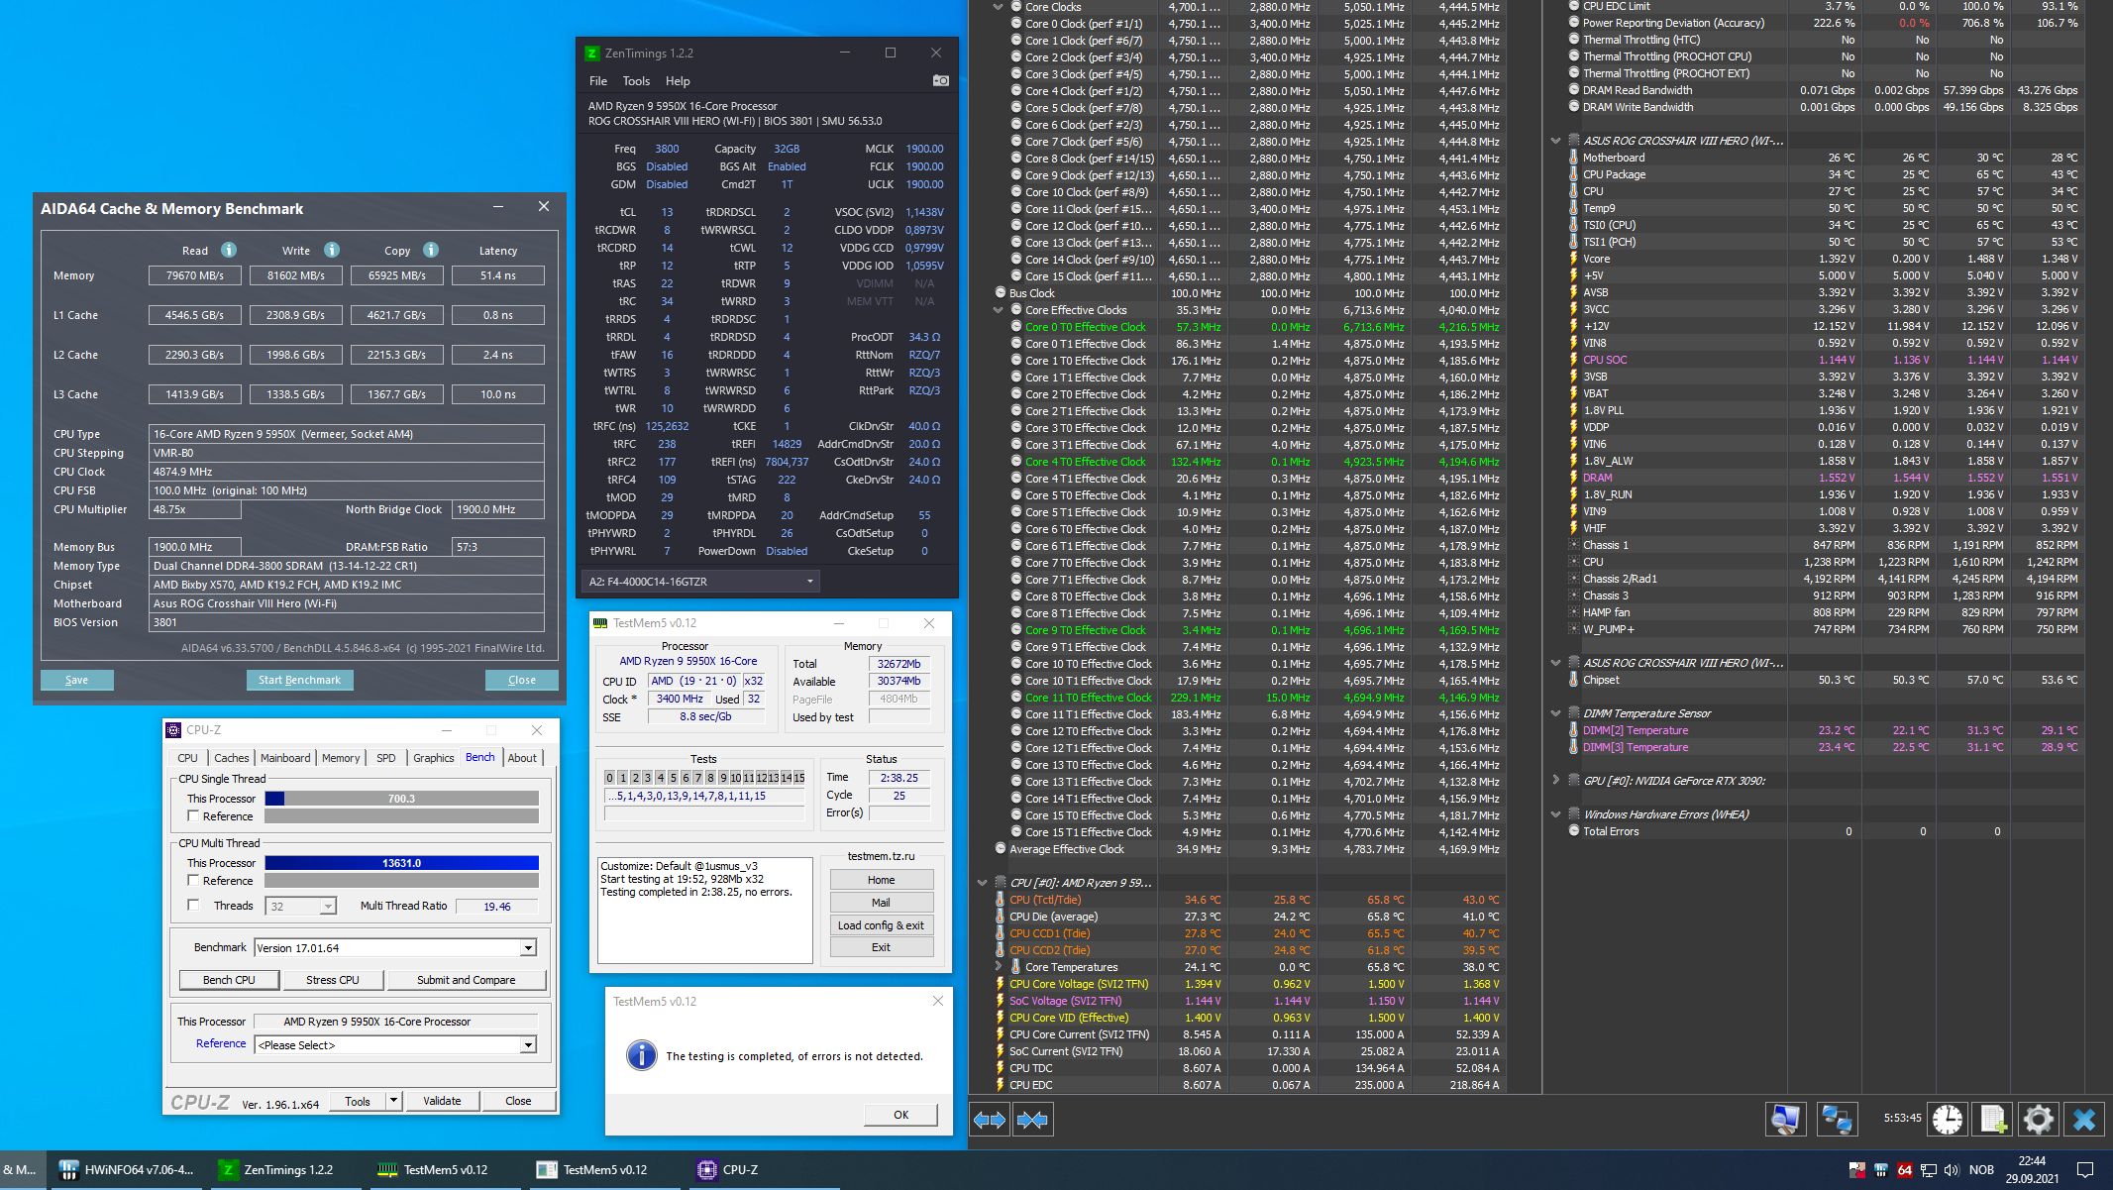Toggle Reference checkbox under CPU Single Thread
The width and height of the screenshot is (2113, 1190).
(193, 815)
